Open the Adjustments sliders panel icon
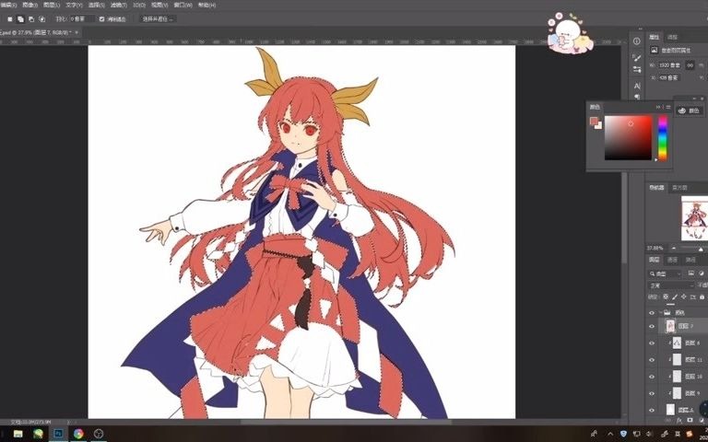The image size is (708, 442). point(637,69)
